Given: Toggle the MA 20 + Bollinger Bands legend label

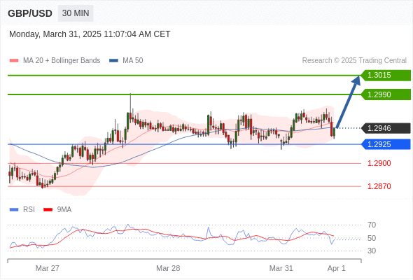Looking at the screenshot, I should [x=62, y=61].
